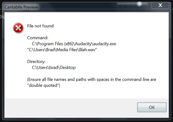Select the 'File not found' message heading
Screen dimensions: 173x122
coord(40,26)
